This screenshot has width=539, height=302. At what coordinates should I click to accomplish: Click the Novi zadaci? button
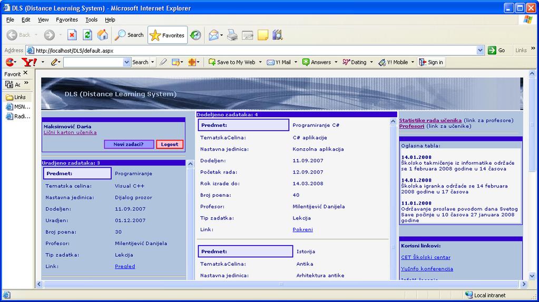coord(129,144)
